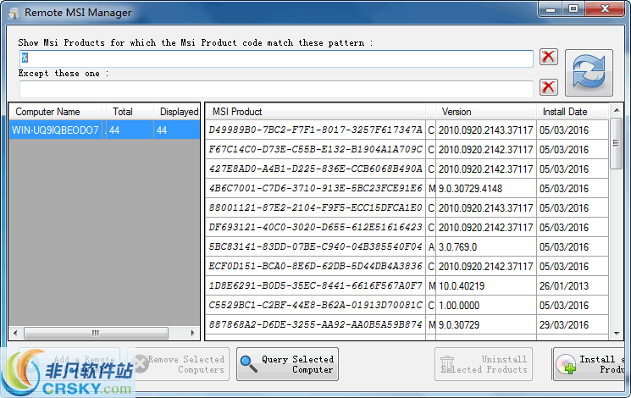Select product ECF0D151-BCA0-8E6D-62DB-5D44DB4A3836

pyautogui.click(x=315, y=266)
